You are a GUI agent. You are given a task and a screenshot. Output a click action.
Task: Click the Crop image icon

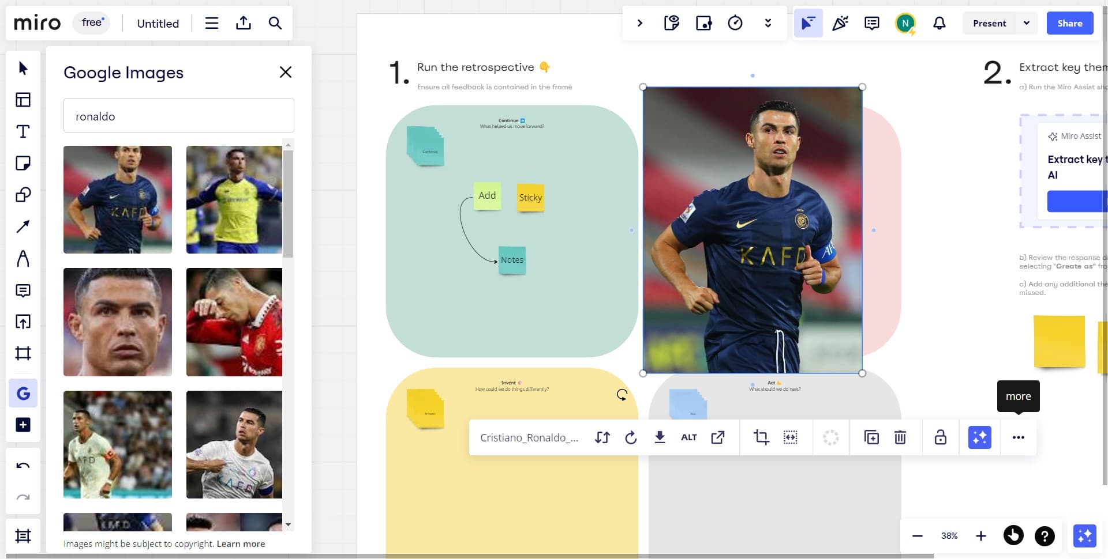[x=761, y=437]
